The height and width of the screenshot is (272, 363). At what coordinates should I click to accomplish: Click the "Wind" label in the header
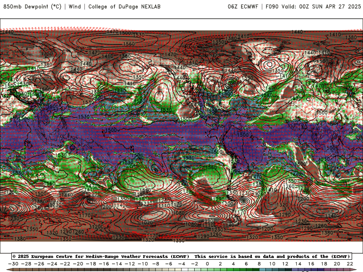click(75, 6)
